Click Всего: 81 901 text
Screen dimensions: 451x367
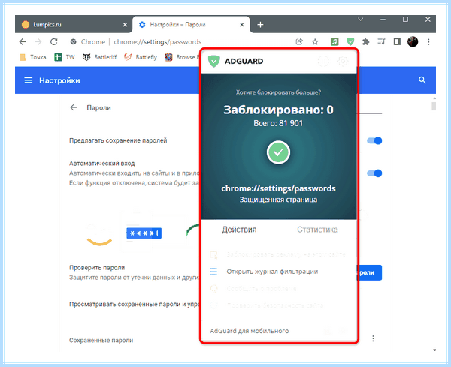[278, 123]
